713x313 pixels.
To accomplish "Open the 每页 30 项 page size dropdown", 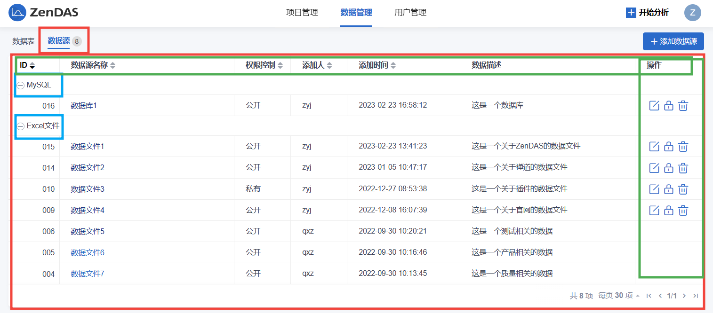I will (619, 296).
